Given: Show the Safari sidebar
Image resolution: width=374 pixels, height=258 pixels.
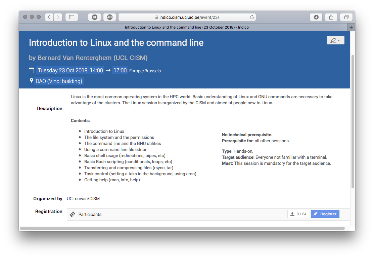Looking at the screenshot, I should (x=72, y=17).
